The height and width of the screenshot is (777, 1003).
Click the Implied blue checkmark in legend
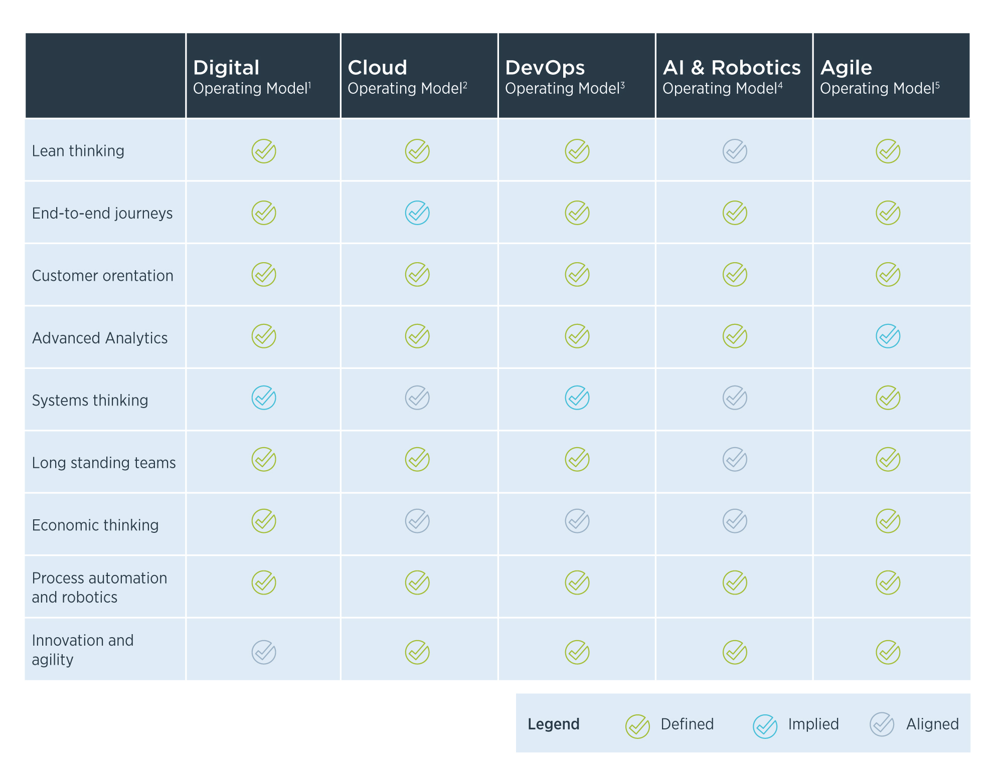(x=765, y=726)
